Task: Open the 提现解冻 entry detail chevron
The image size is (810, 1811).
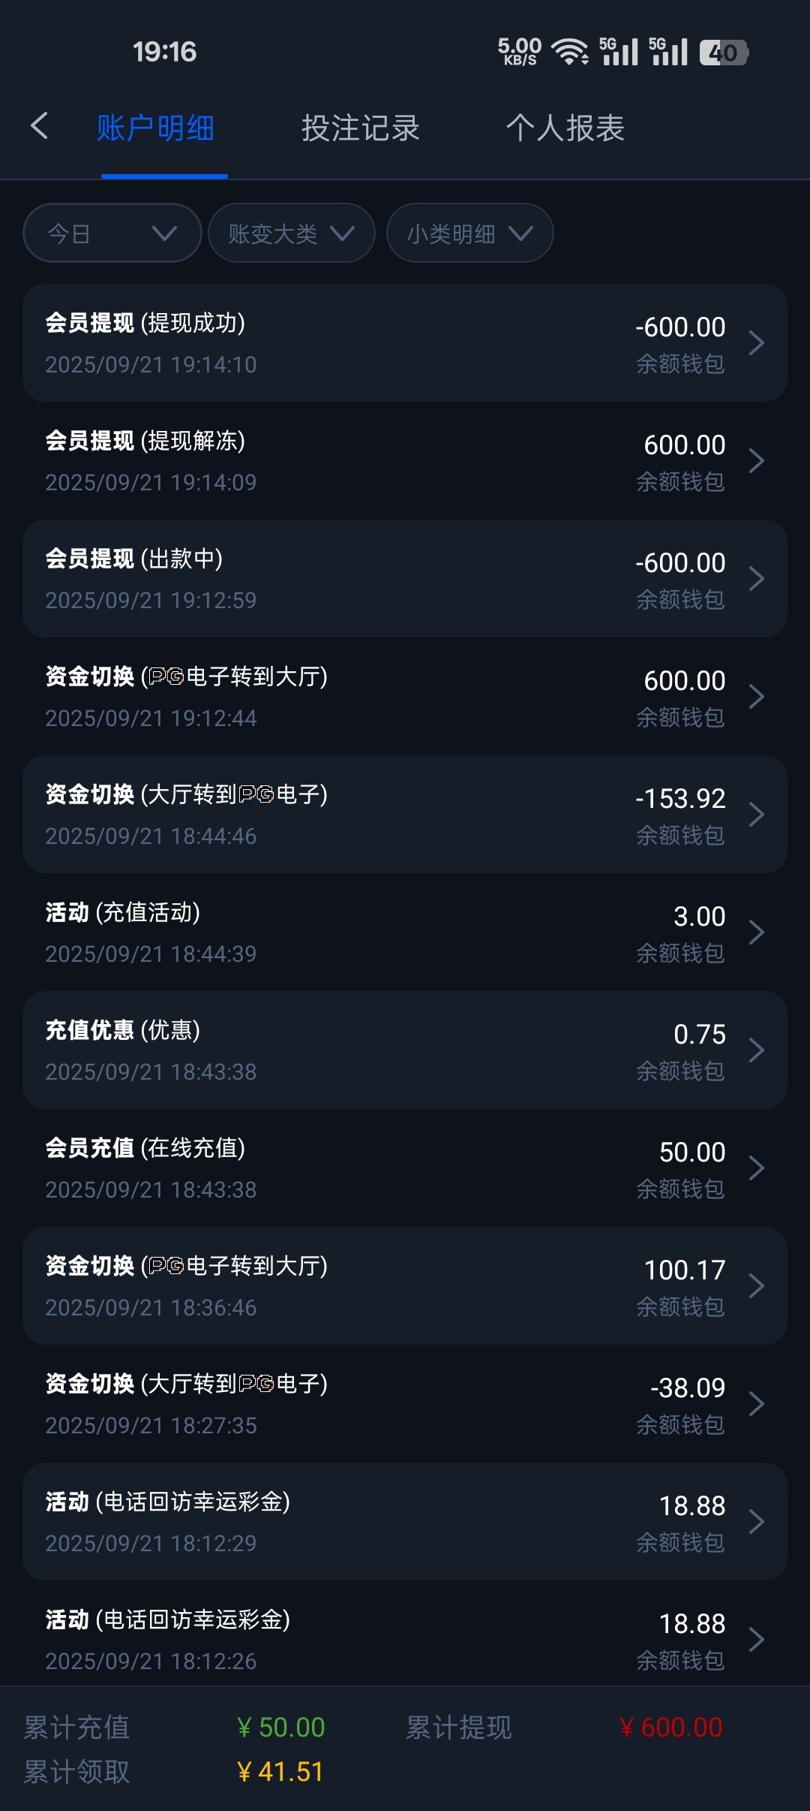Action: tap(756, 461)
